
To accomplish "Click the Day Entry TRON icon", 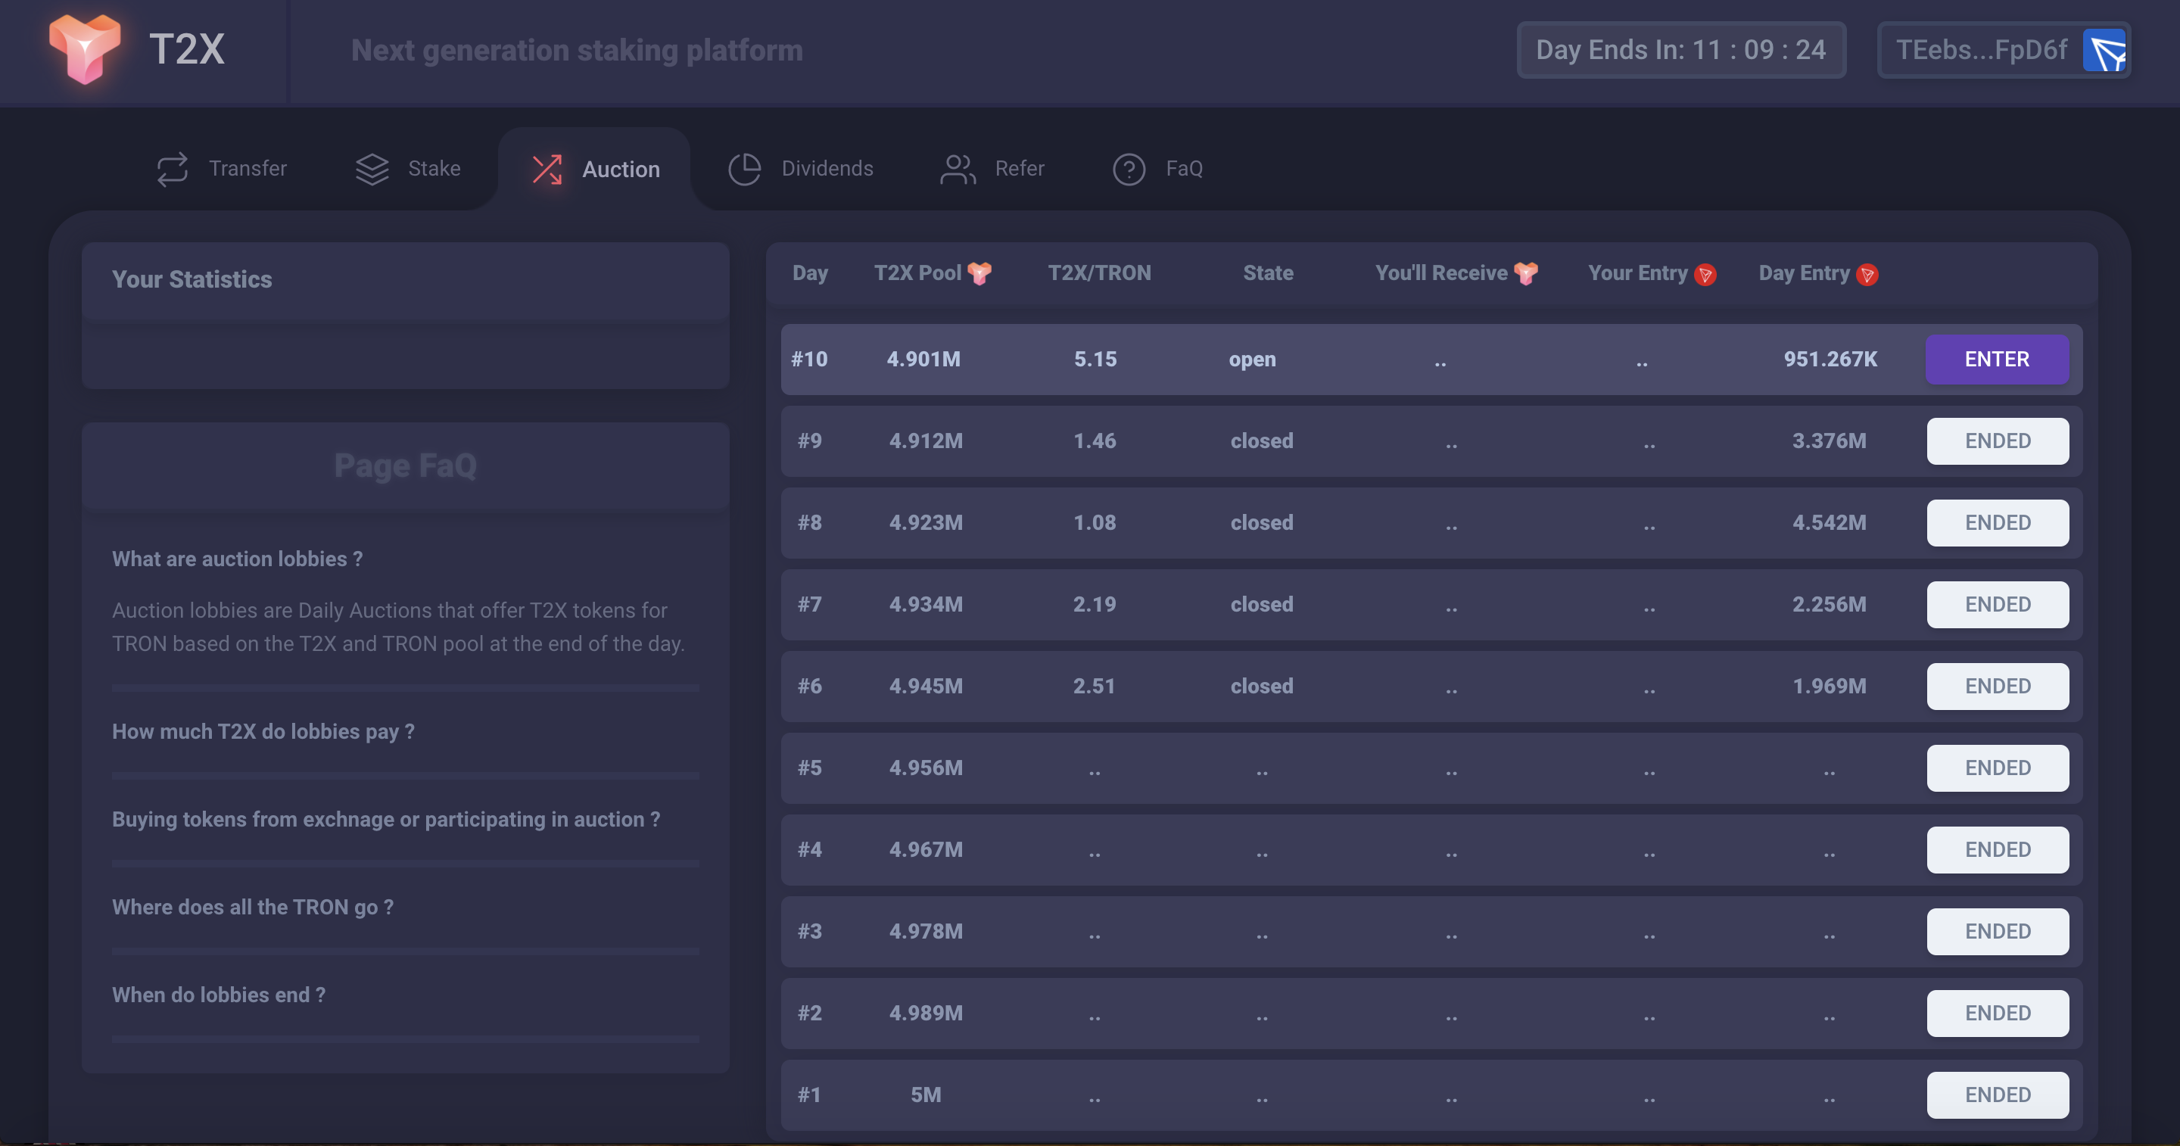I will (x=1867, y=274).
